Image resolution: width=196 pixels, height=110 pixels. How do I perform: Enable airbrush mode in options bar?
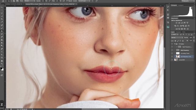tap(64, 1)
